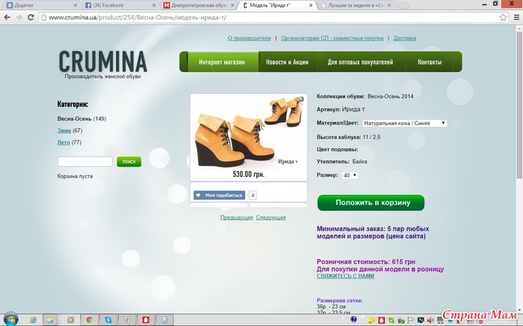Click the heart Мені подобається button
Screen dimensions: 523x326
tap(219, 195)
